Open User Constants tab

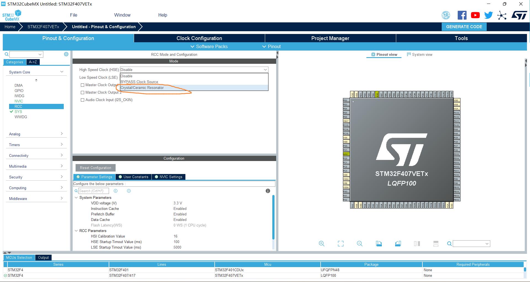point(134,177)
